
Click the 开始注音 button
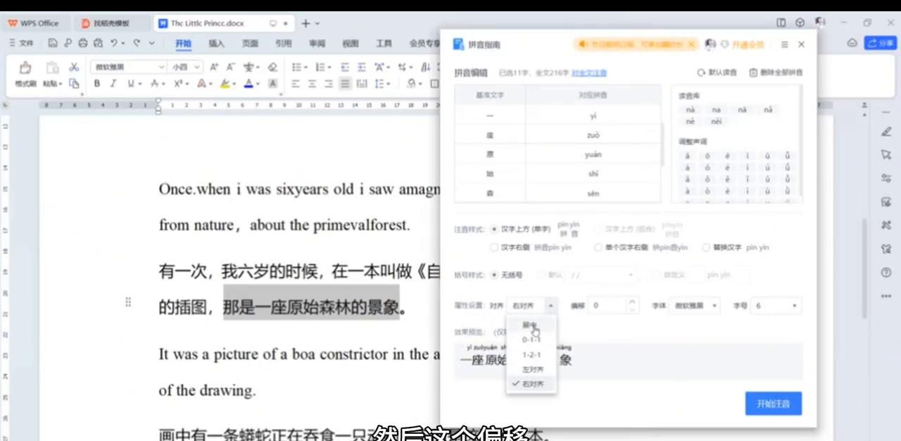point(773,403)
